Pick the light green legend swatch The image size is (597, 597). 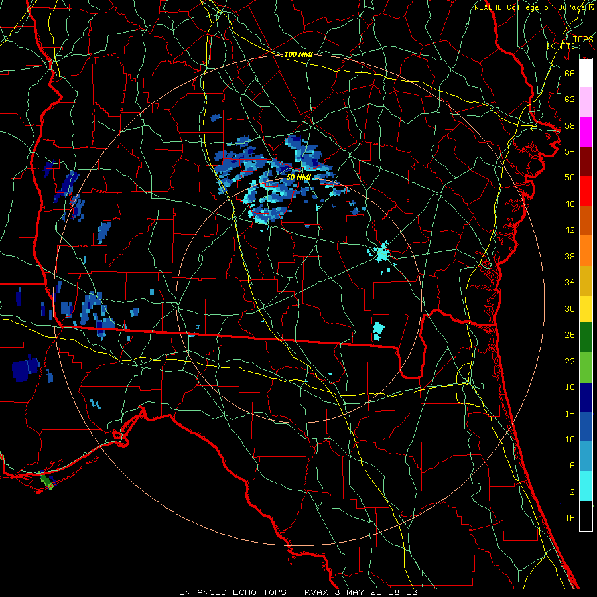point(586,367)
